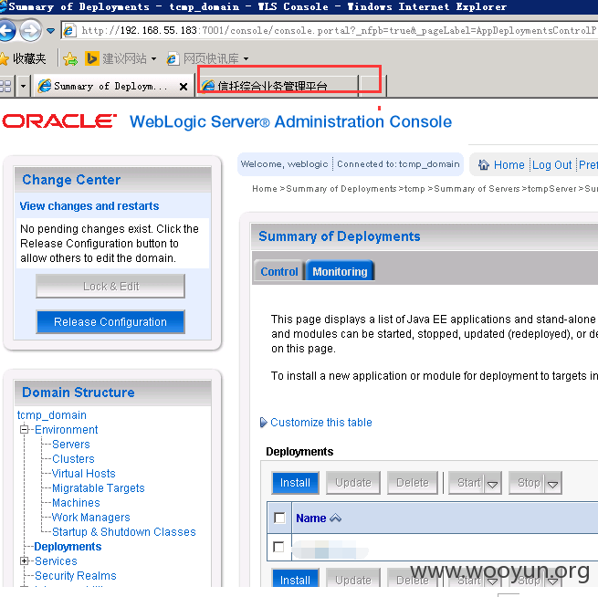598x597 pixels.
Task: Open View changes and restarts link
Action: (x=89, y=206)
